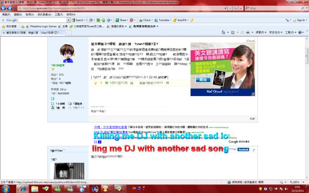Open the Help (H) menu
Screen dimensions: 309x193
click(x=71, y=15)
